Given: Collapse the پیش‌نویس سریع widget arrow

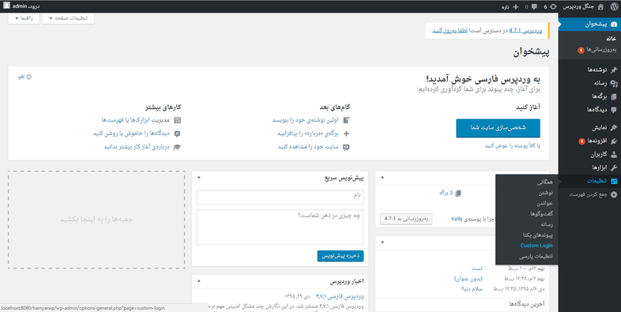Looking at the screenshot, I should pos(199,178).
